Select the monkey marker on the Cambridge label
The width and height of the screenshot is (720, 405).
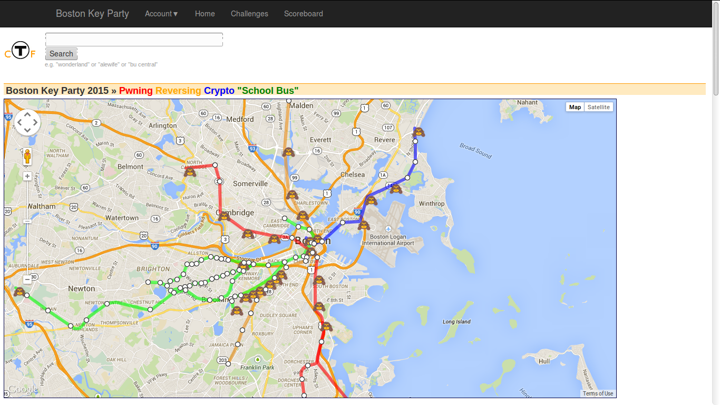click(x=225, y=216)
